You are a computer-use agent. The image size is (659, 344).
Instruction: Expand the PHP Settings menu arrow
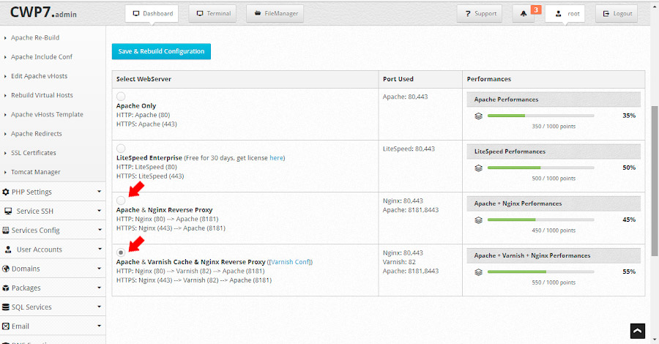(99, 192)
